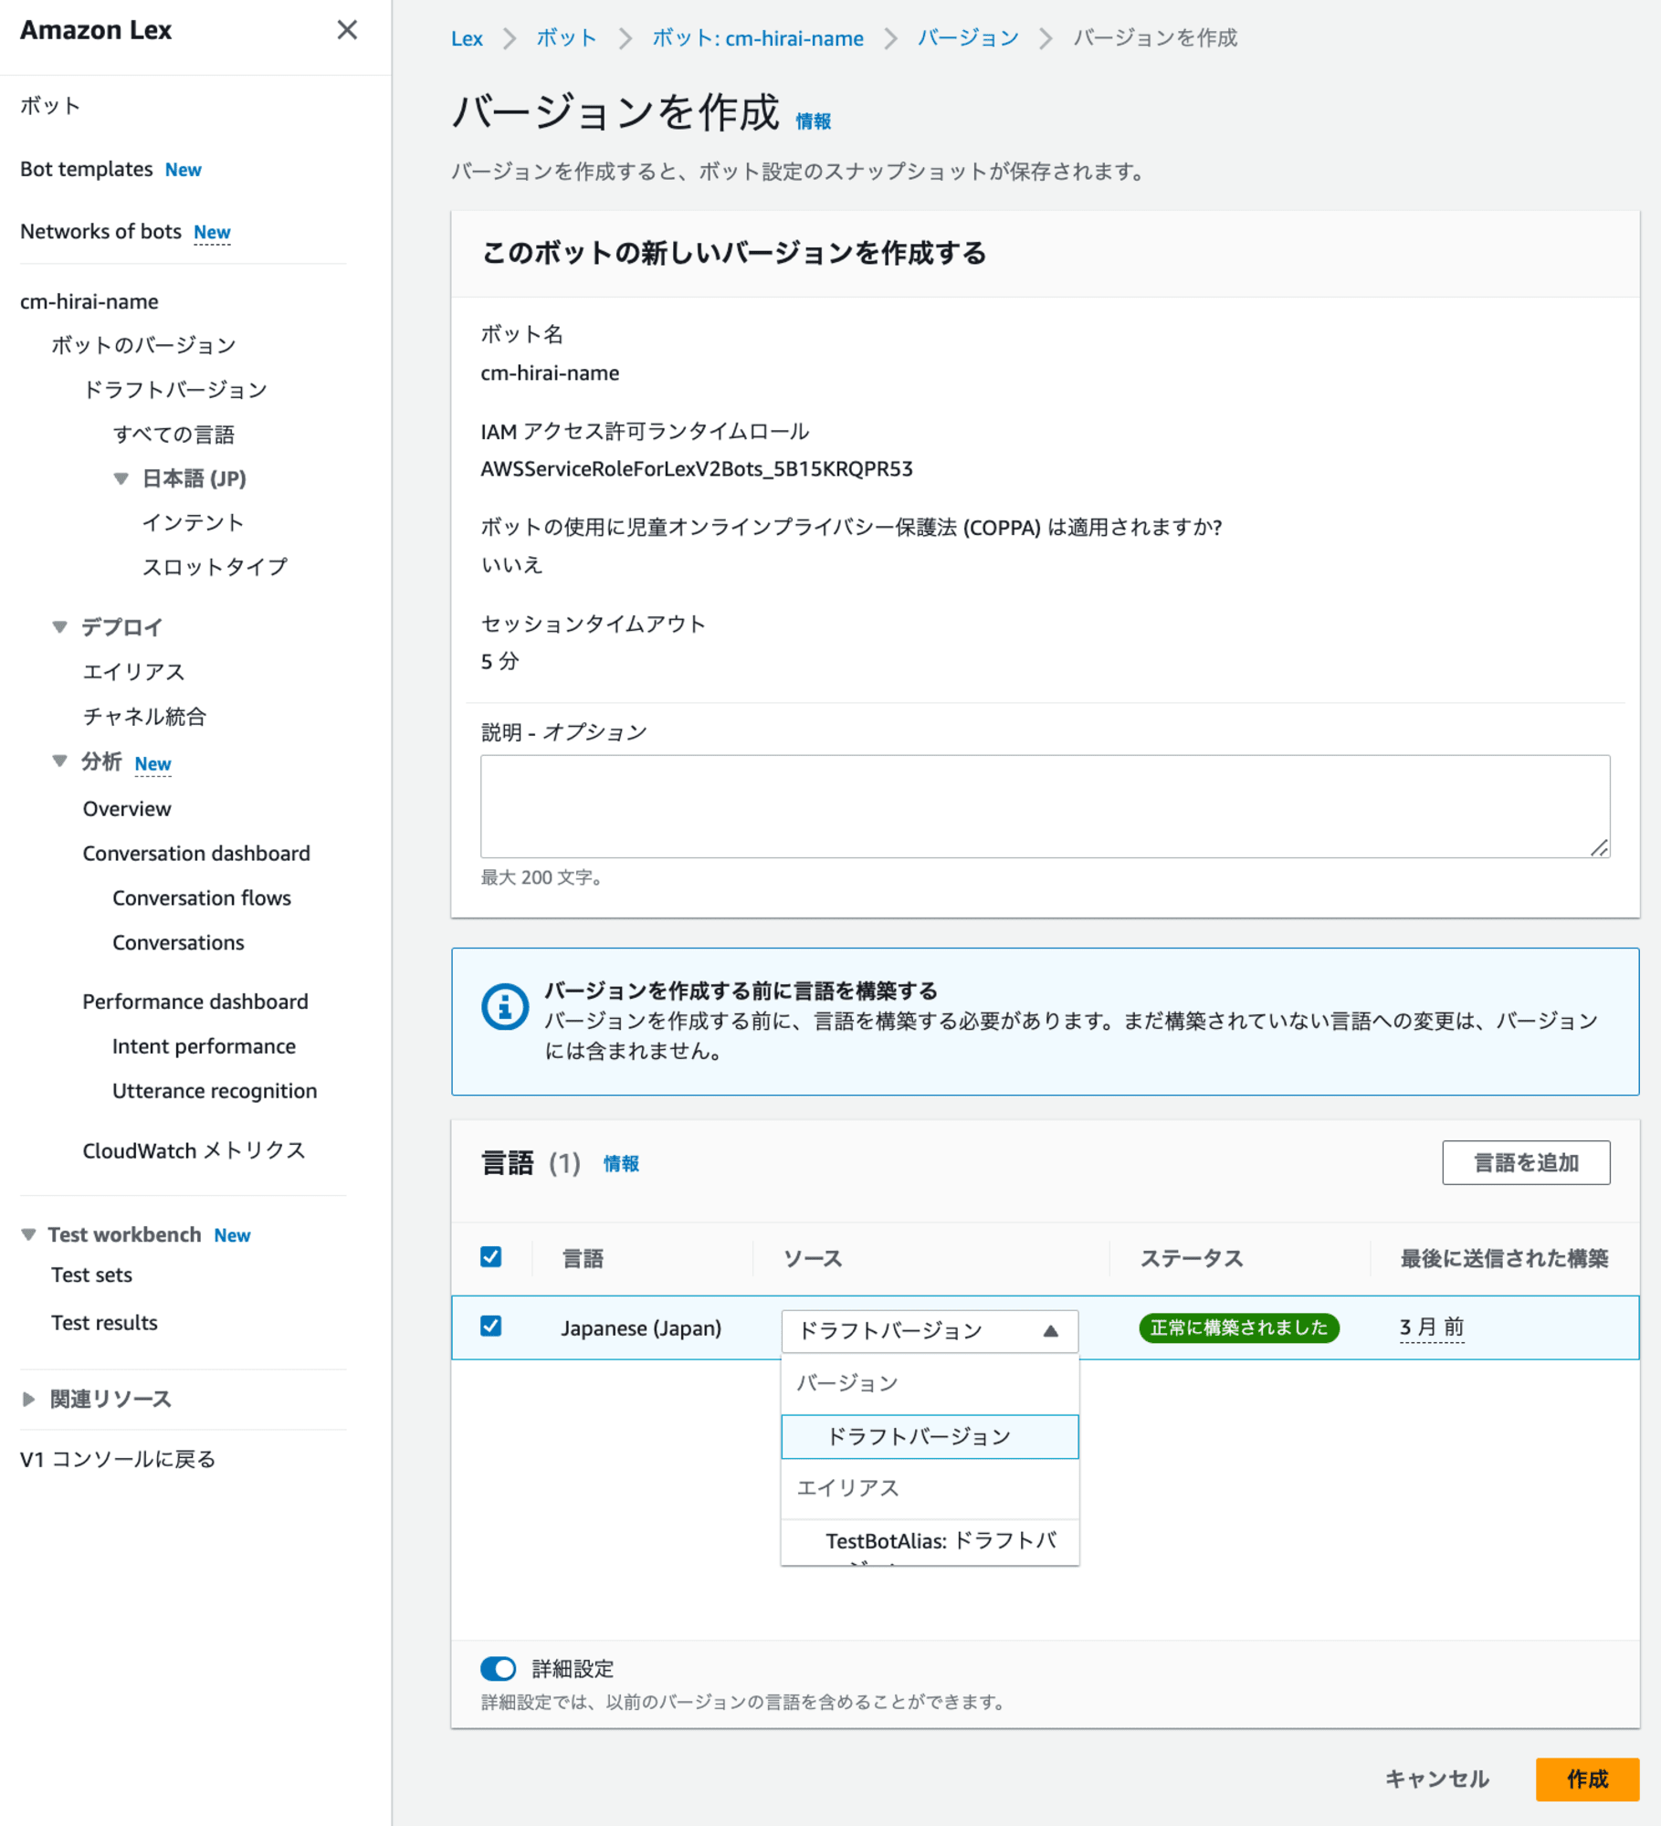Collapse the Test workbench section
Viewport: 1661px width, 1826px height.
28,1234
